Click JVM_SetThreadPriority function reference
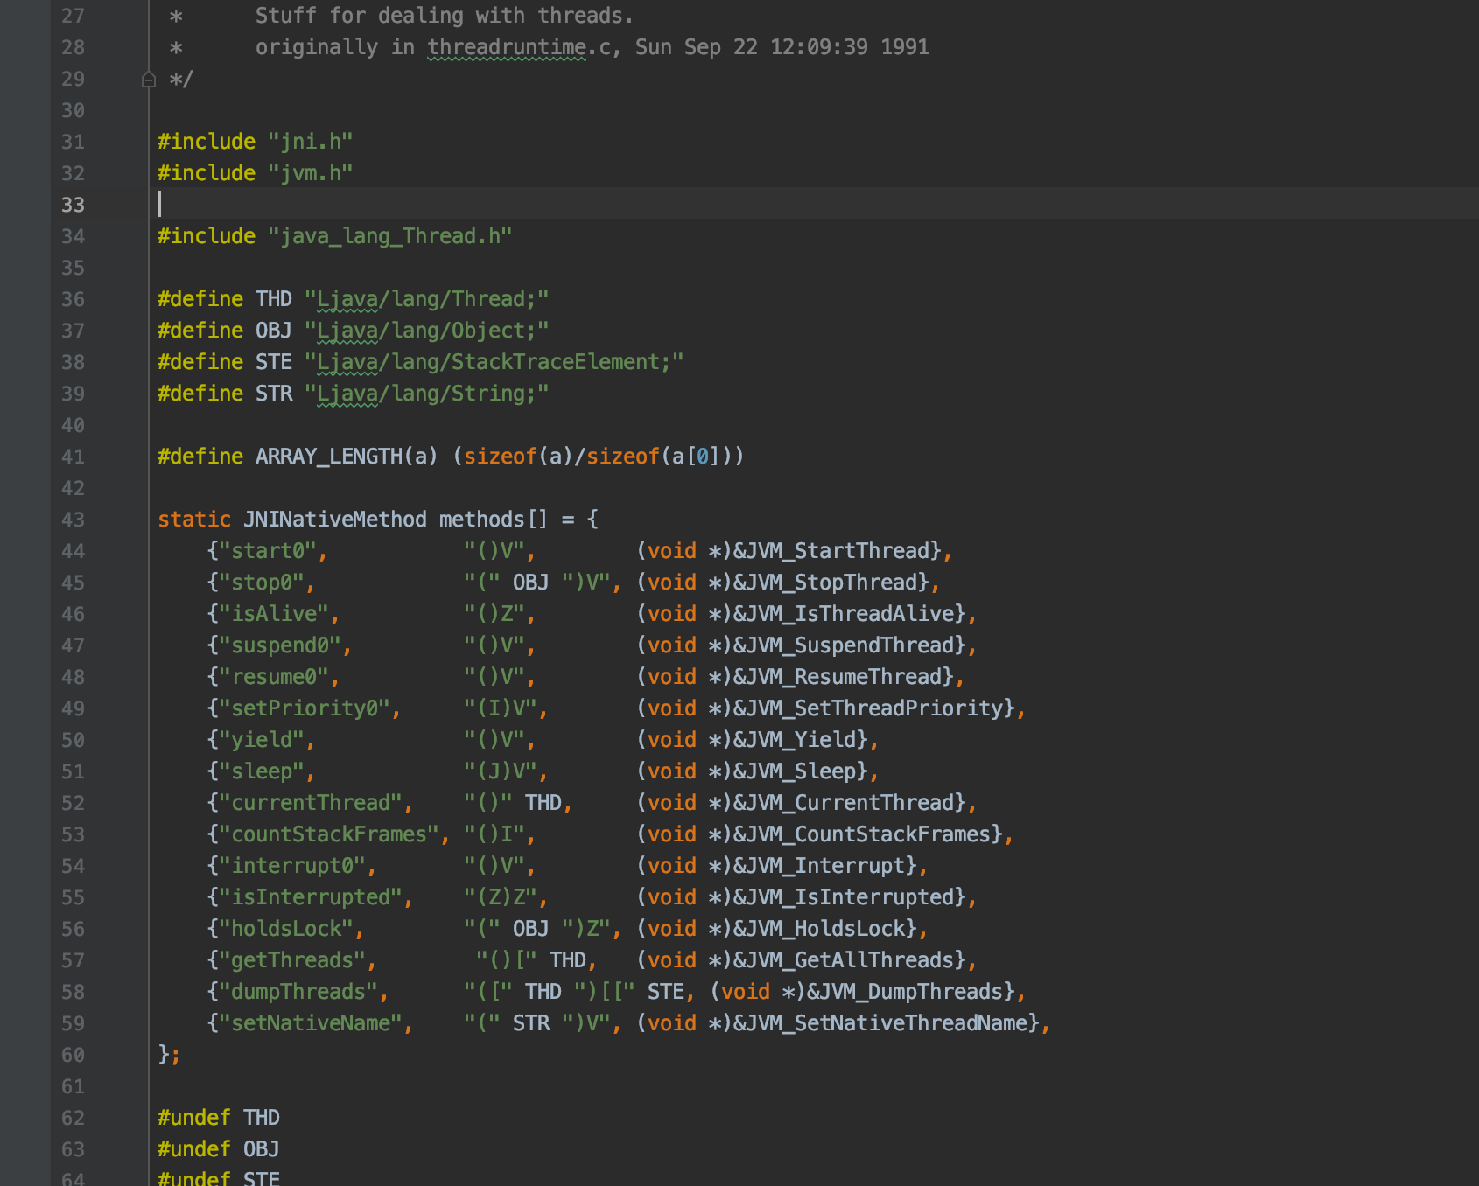 pyautogui.click(x=874, y=708)
